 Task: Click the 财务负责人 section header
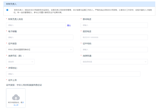point(79,4)
